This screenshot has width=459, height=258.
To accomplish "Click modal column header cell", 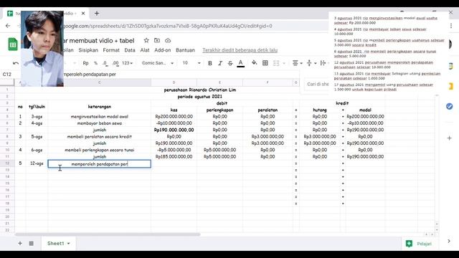I will (x=365, y=110).
